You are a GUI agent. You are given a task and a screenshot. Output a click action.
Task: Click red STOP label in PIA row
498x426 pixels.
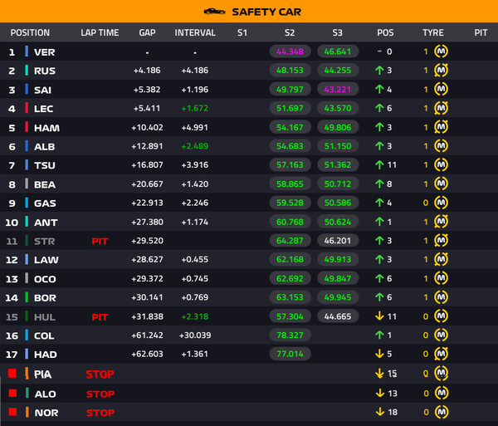(x=100, y=375)
